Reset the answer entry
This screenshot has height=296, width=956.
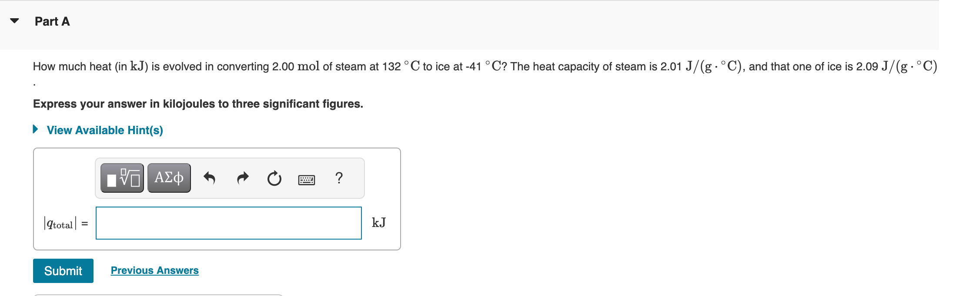274,178
